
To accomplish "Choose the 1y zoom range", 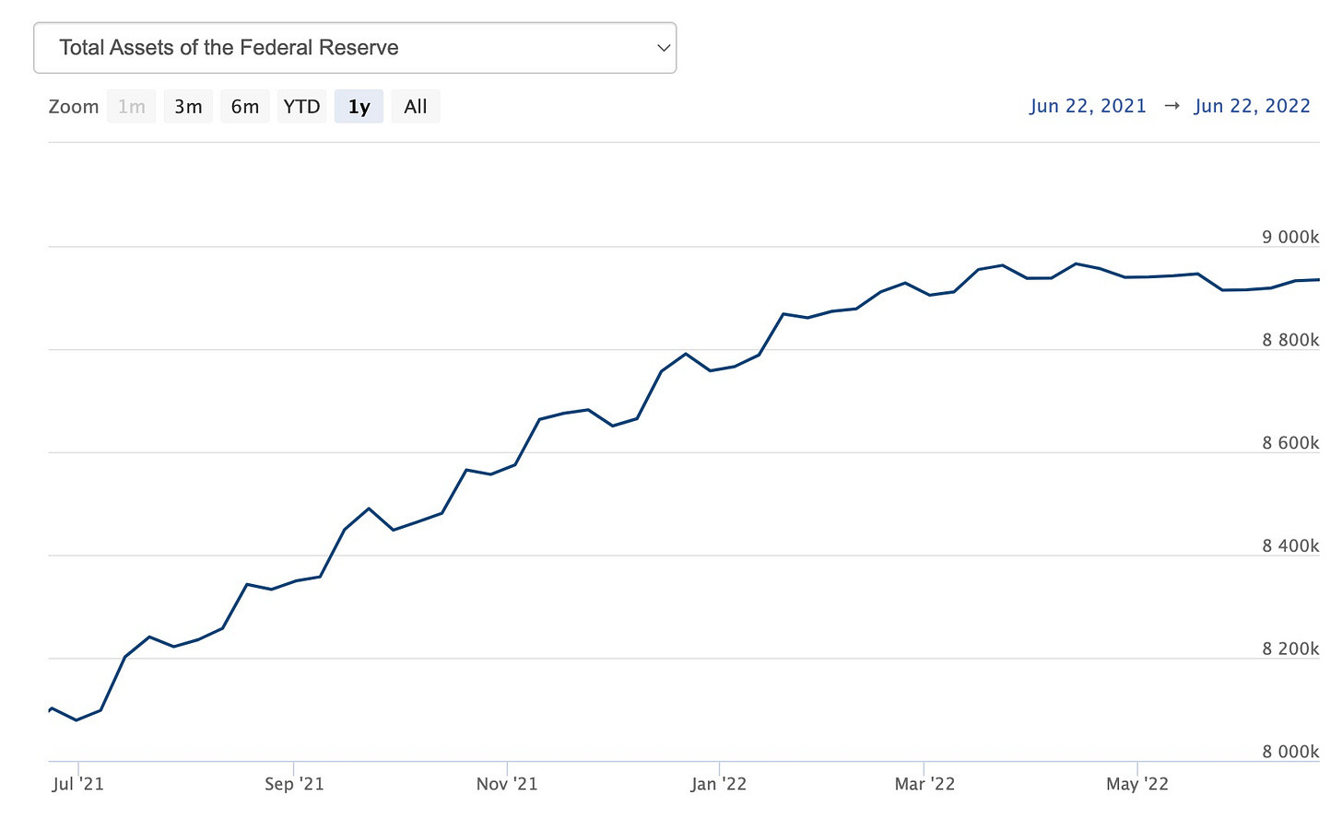I will pyautogui.click(x=359, y=107).
